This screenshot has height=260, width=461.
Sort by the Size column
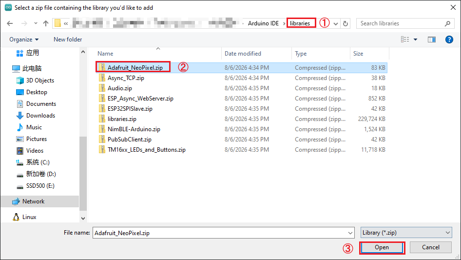pyautogui.click(x=358, y=54)
